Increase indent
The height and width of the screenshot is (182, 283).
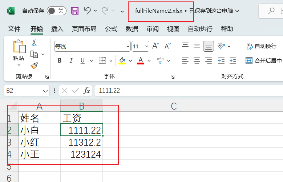click(233, 61)
